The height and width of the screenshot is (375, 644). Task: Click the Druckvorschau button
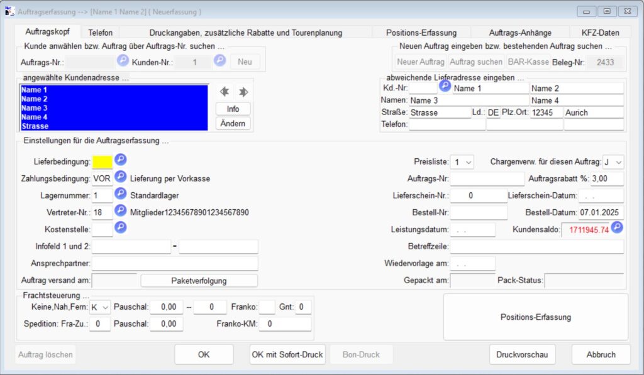pyautogui.click(x=522, y=354)
